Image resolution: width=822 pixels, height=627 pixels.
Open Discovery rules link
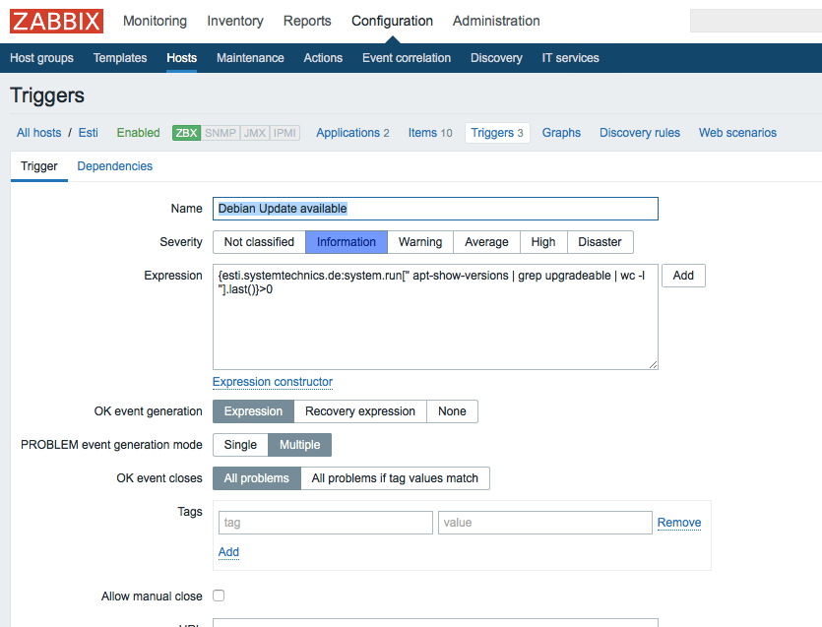[x=640, y=133]
